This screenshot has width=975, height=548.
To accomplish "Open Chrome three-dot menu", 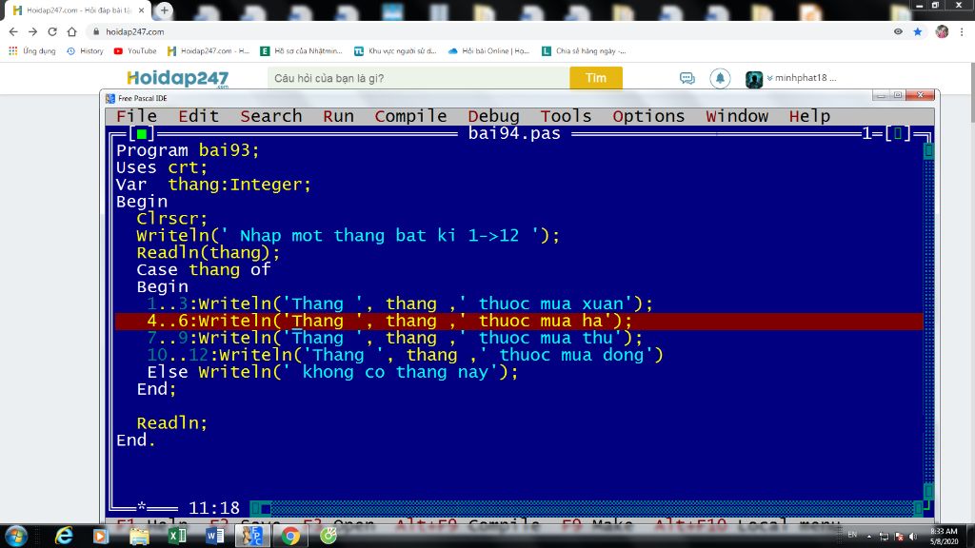I will [x=962, y=31].
